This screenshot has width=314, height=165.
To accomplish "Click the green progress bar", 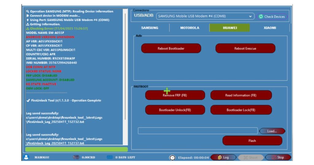I will pos(76,149).
